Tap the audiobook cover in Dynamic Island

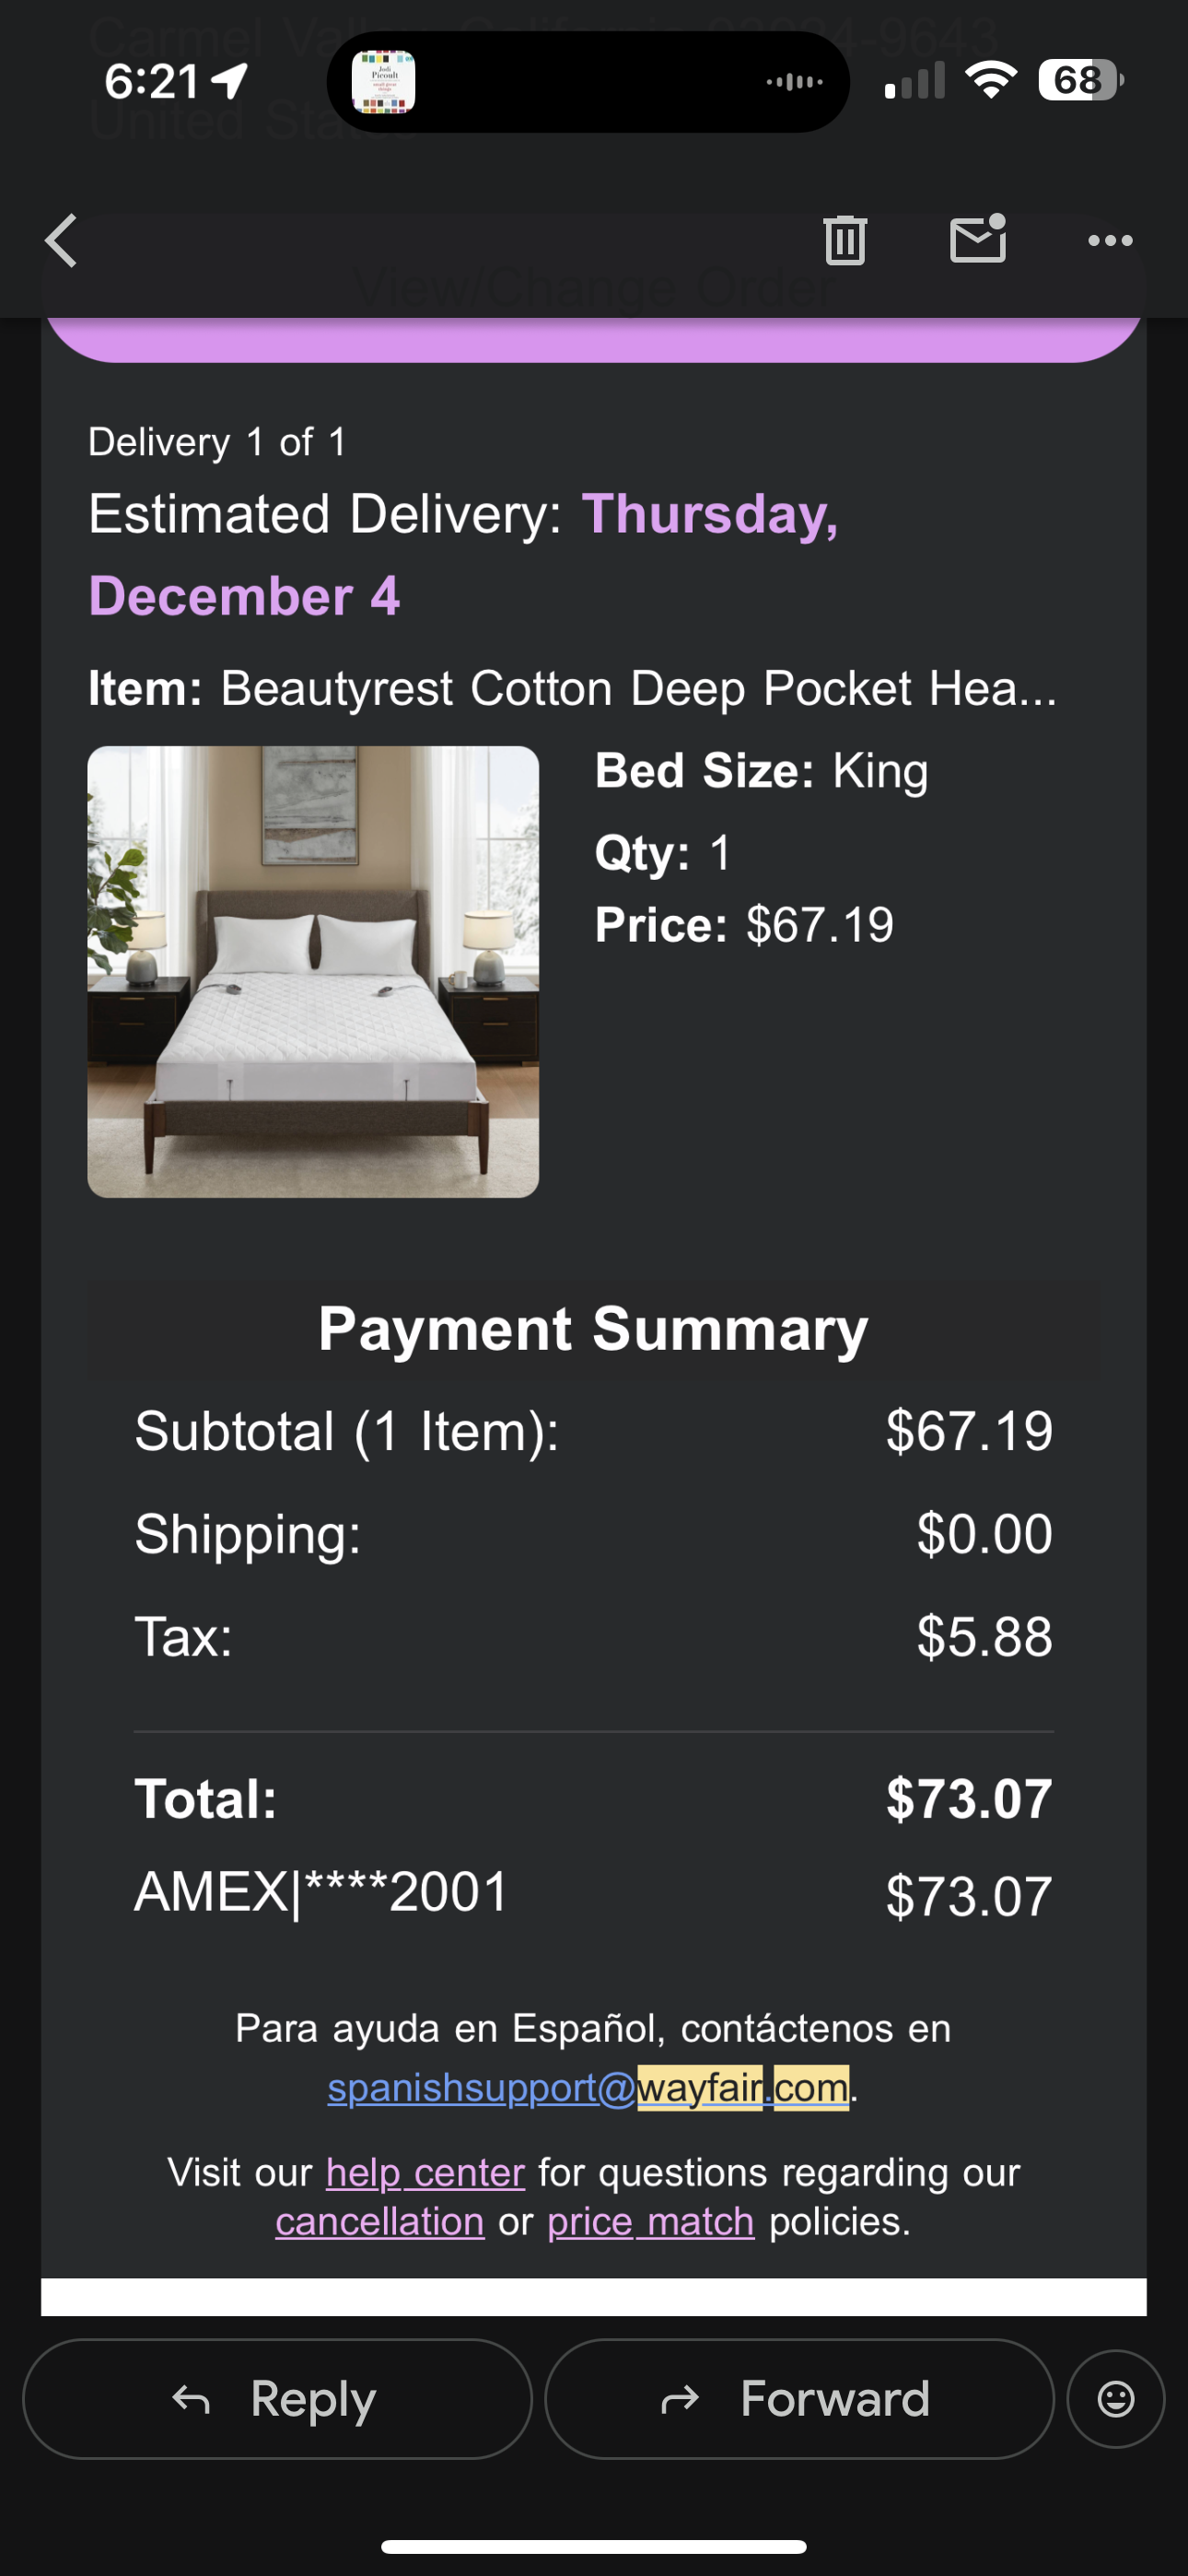[384, 82]
